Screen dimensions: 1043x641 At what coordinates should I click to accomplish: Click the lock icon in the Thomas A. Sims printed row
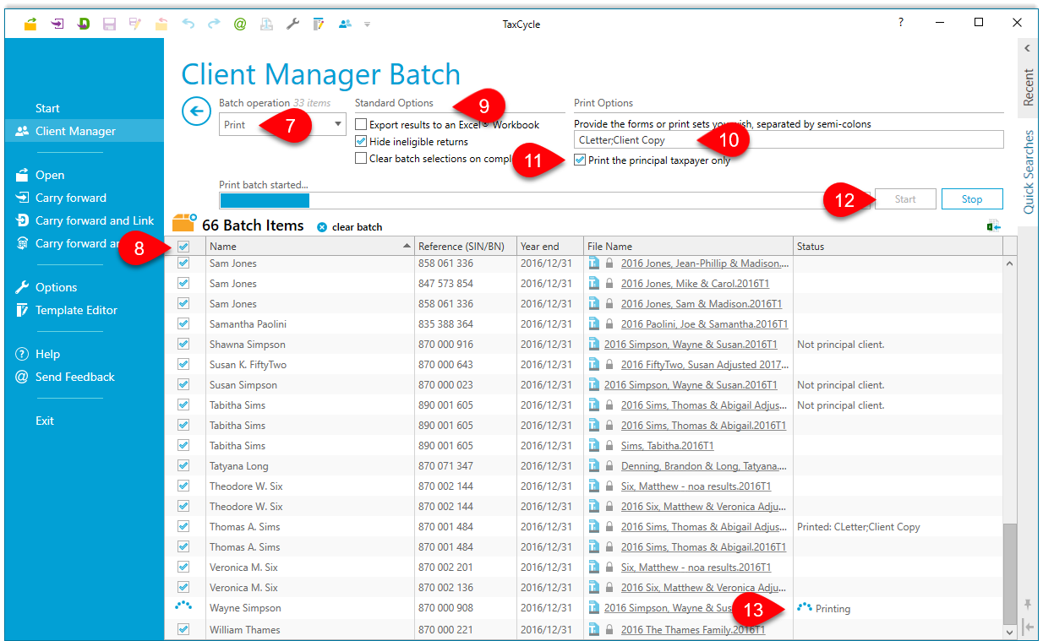tap(609, 527)
